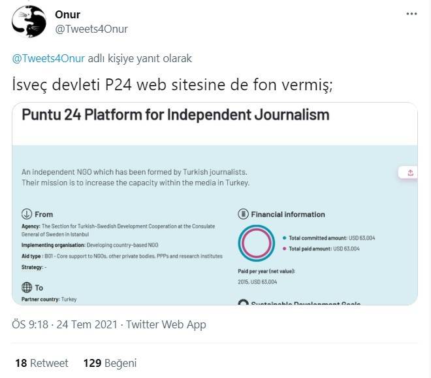
Task: Click the From download-arrow icon
Action: (x=27, y=214)
